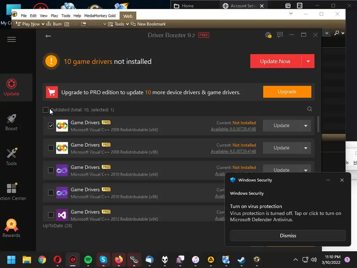Open the Edit menu in MediaMonkey
The height and width of the screenshot is (268, 357).
(33, 16)
